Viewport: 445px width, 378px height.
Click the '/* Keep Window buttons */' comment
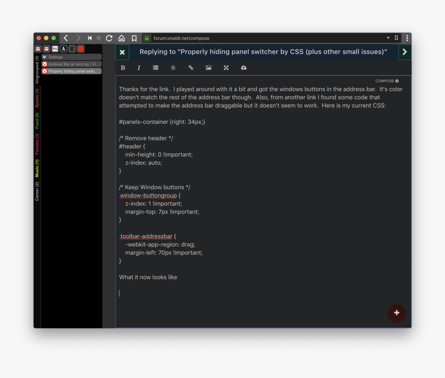click(x=154, y=187)
